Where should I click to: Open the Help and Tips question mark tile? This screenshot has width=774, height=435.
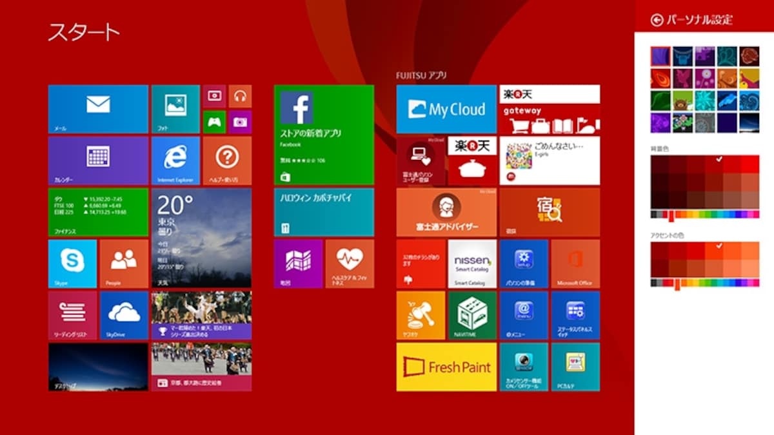tap(227, 160)
